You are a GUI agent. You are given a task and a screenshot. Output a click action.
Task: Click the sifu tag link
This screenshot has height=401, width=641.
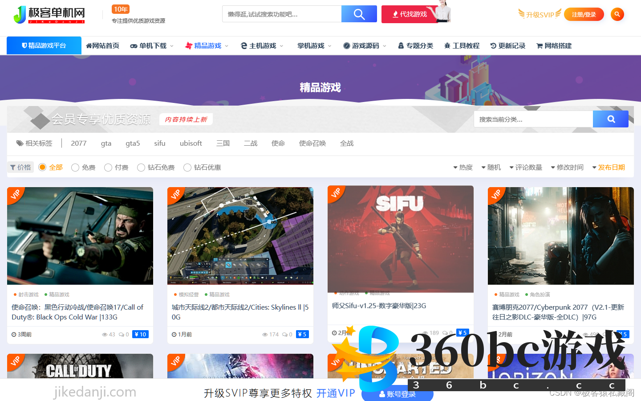[x=160, y=143]
